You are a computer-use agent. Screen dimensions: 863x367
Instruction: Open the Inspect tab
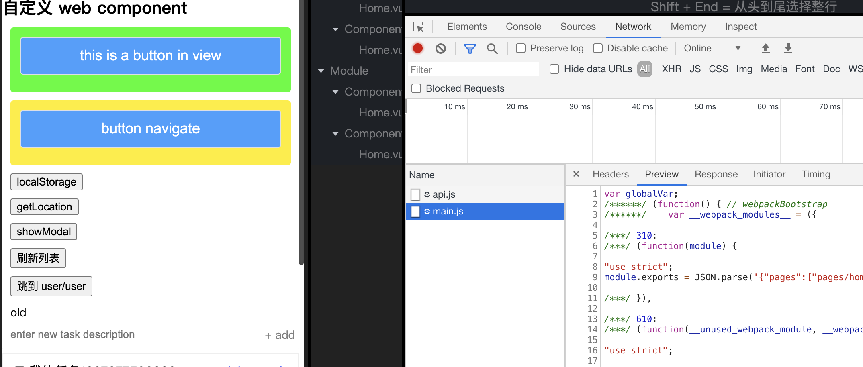(741, 27)
